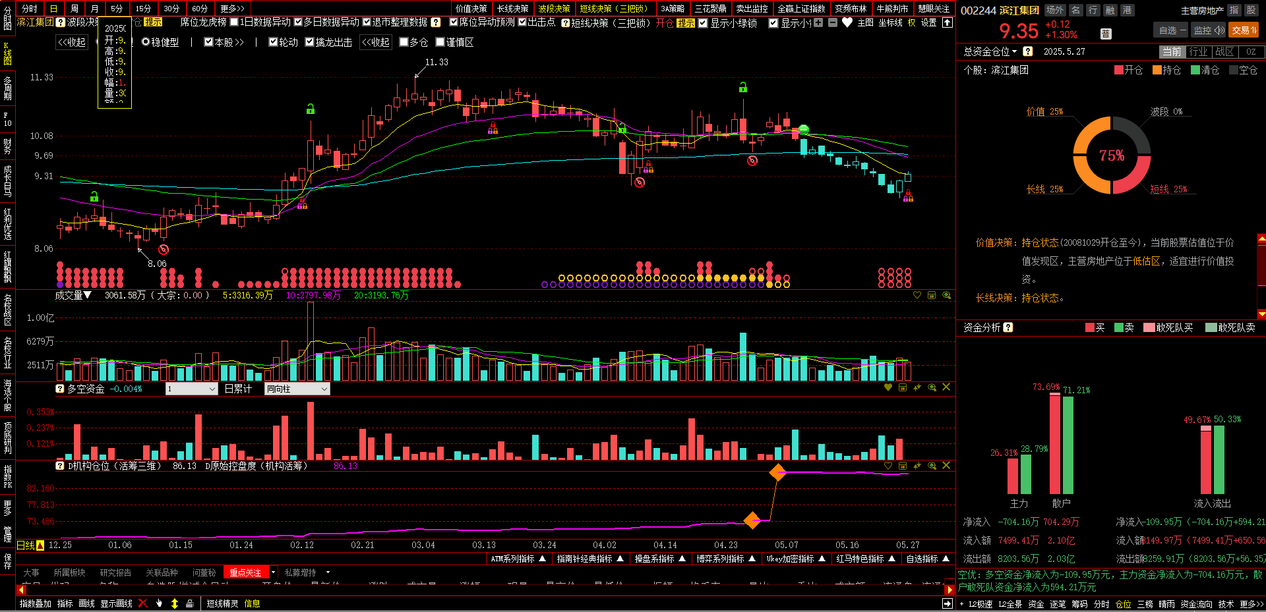The width and height of the screenshot is (1266, 612).
Task: Click the up-arrow box icon beside 设置
Action: click(948, 22)
